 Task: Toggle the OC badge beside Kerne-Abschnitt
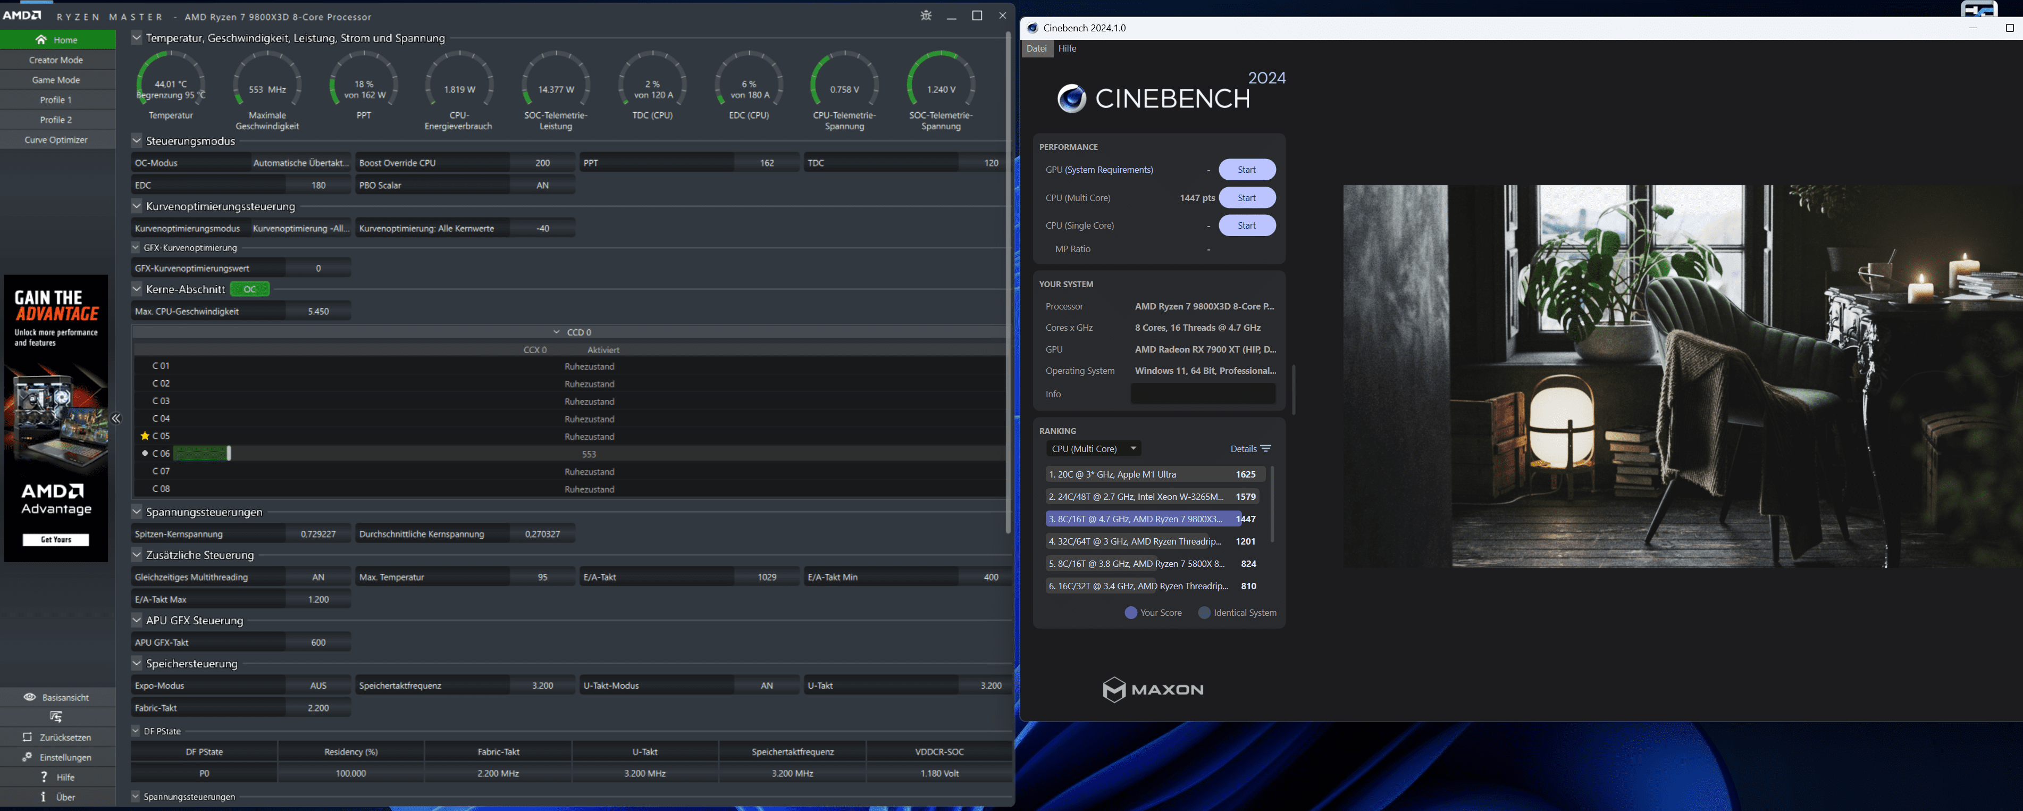pos(250,289)
